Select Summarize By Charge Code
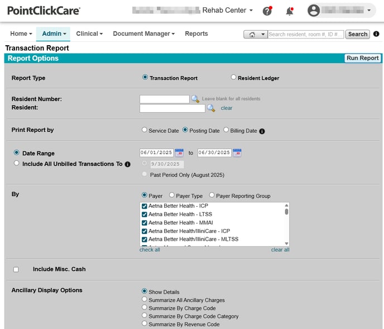Viewport: 384px width, 329px height. [145, 307]
